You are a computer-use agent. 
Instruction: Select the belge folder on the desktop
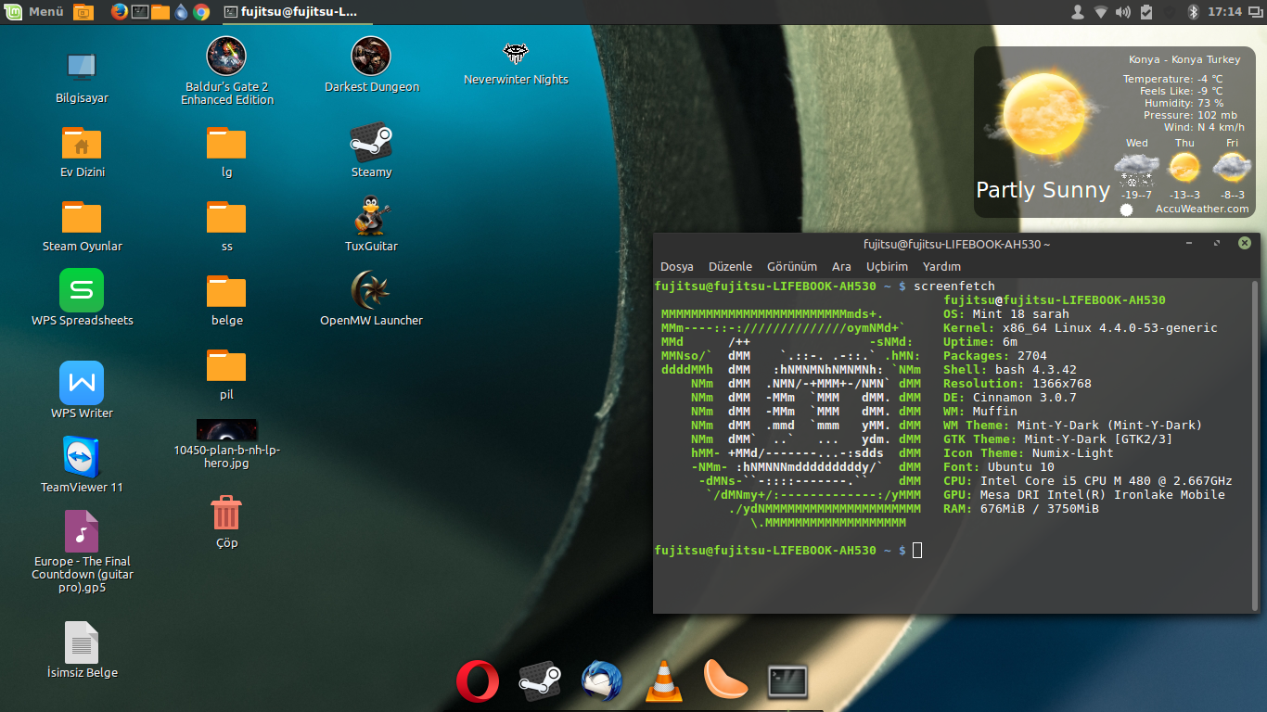[x=226, y=292]
